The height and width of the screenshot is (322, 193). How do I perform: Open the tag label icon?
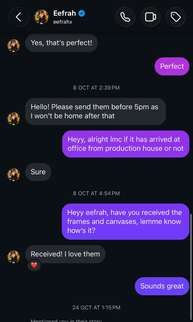pos(176,17)
